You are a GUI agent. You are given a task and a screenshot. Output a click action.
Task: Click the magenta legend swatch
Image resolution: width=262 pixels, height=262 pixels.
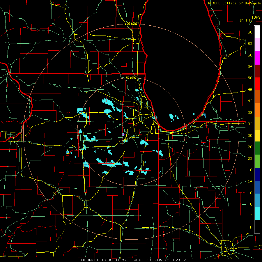click(x=257, y=58)
